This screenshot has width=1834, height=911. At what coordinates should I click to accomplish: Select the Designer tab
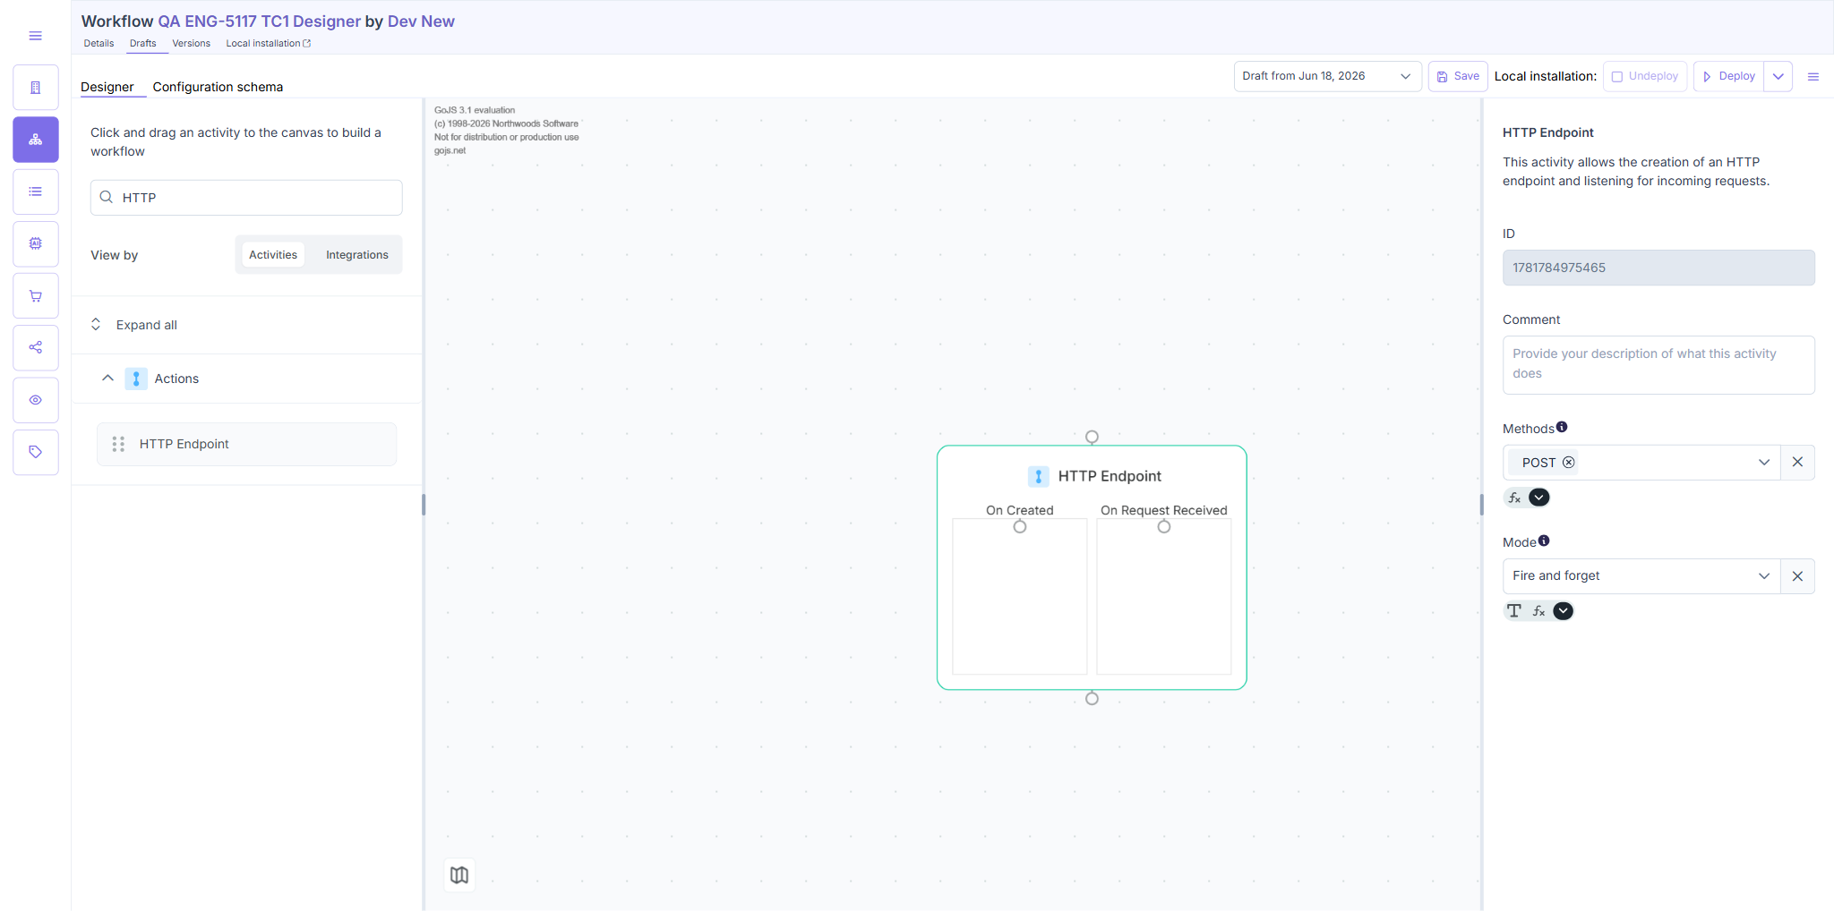tap(107, 87)
